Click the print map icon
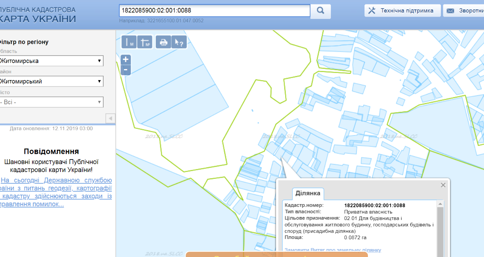Viewport: 484px width, 257px height. click(x=163, y=42)
